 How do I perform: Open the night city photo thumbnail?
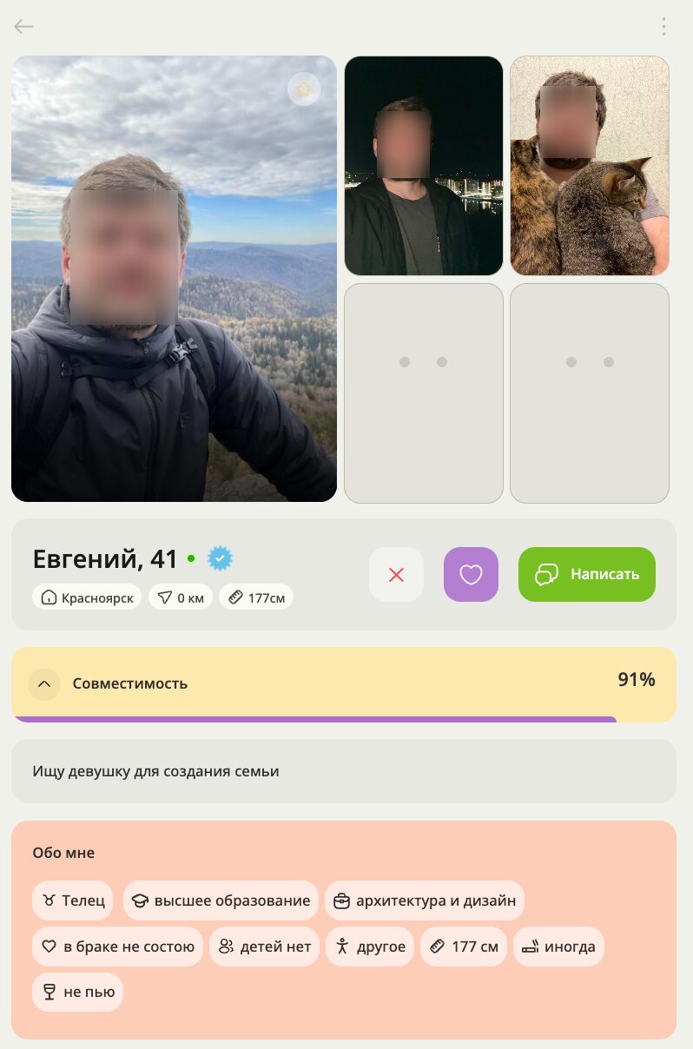tap(424, 166)
